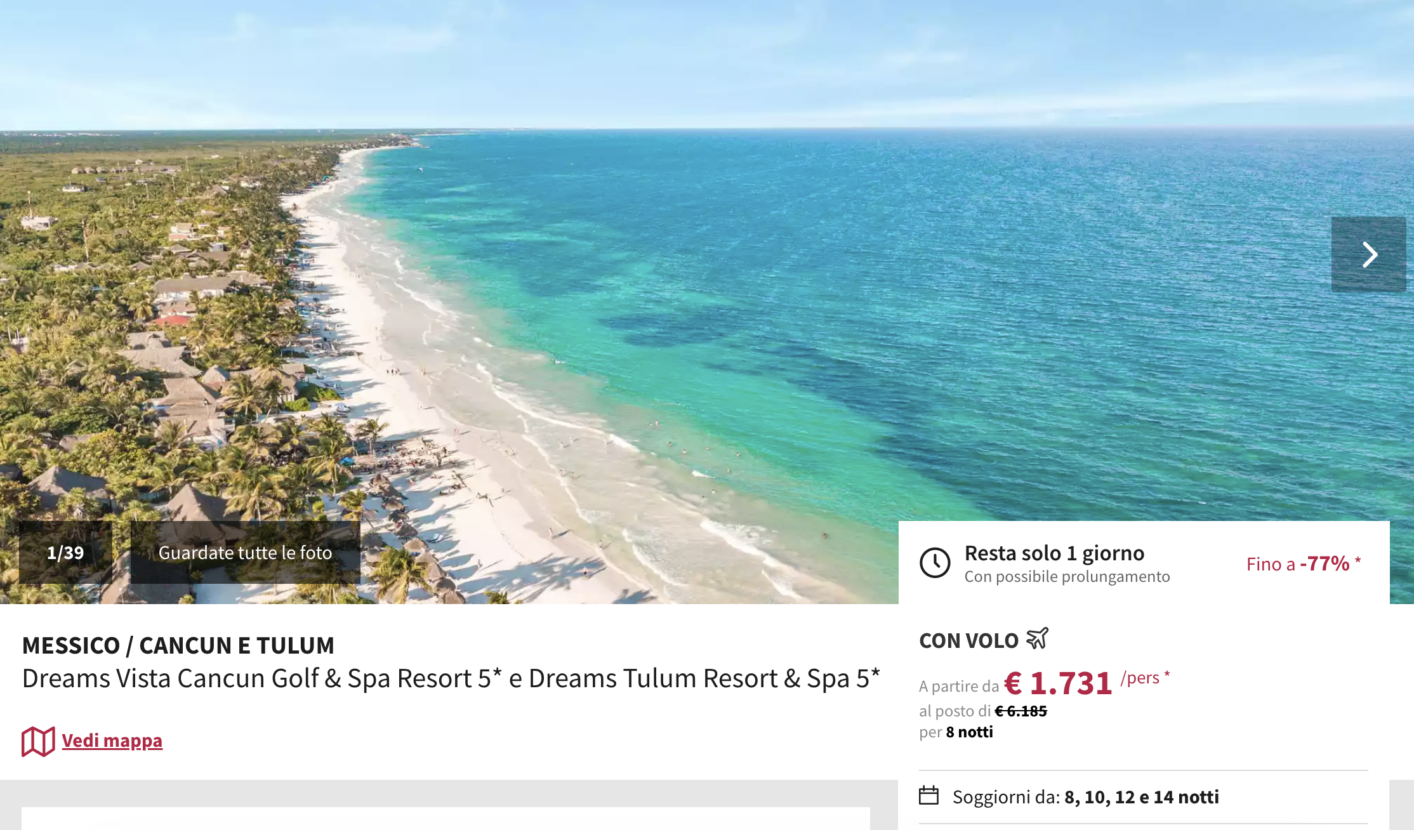Click the calendar icon beside Soggiorni da
1414x830 pixels.
tap(928, 795)
